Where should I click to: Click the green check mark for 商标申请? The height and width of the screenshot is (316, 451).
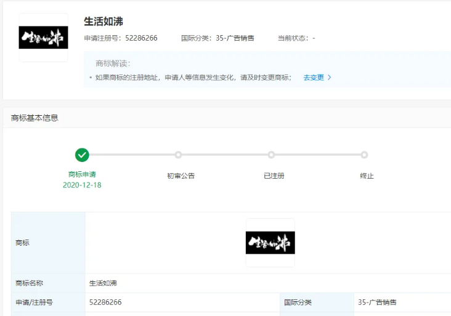82,155
